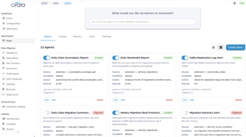Screen dimensions: 246x137
Task: Delete the Daily Data Sovereignty Report agent
Action: pyautogui.click(x=100, y=100)
